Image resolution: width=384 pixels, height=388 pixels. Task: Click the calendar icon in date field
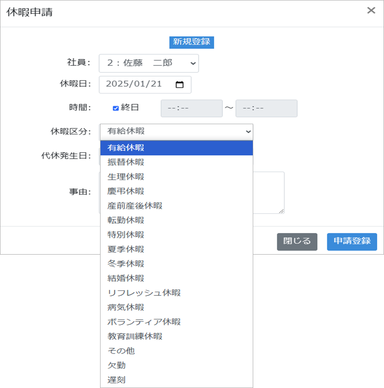coord(180,85)
